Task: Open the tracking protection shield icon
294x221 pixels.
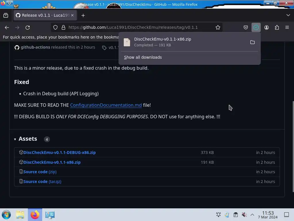Action: pos(55,27)
